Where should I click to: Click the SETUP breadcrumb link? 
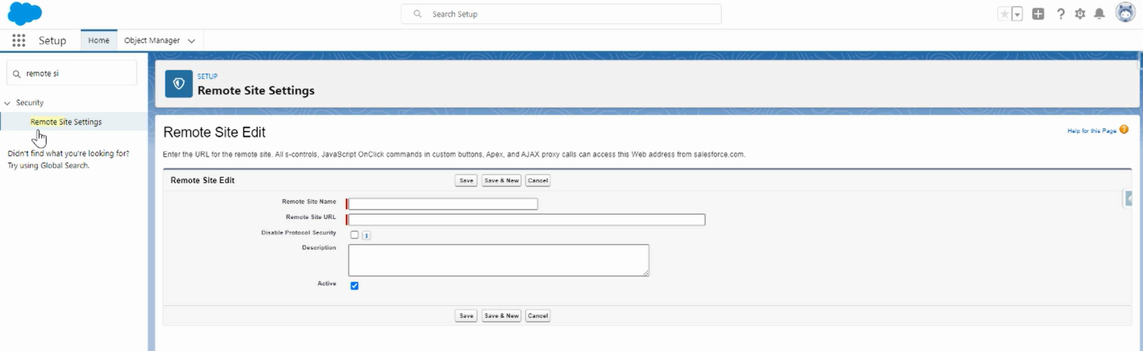click(x=207, y=76)
